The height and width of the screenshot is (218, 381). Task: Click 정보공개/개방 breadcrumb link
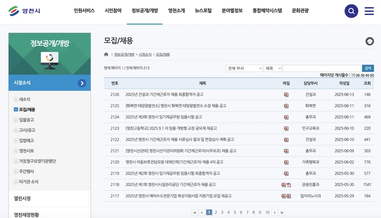pyautogui.click(x=124, y=55)
